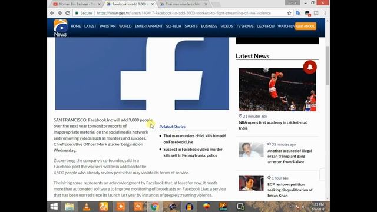
Task: Click the orange GEO ASOOL button
Action: (306, 26)
